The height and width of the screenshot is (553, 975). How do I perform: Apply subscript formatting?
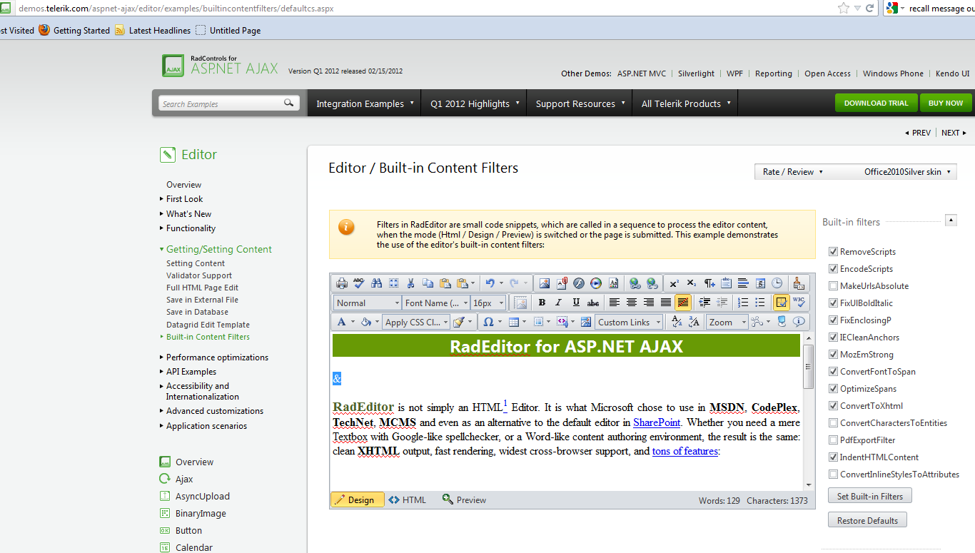691,283
